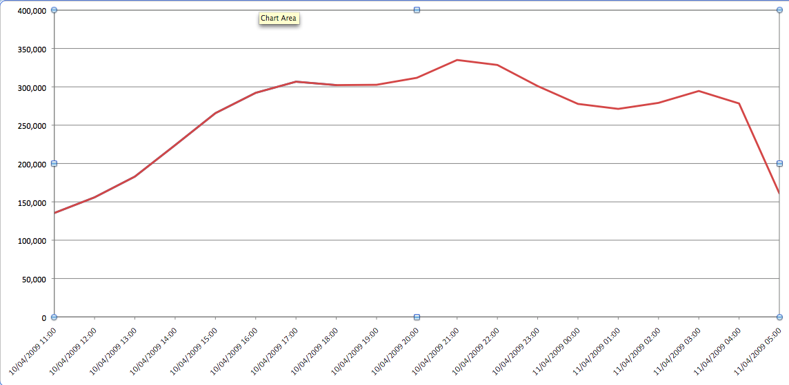Viewport: 789px width, 385px height.
Task: Click the 10/04/2009 13:00 axis label
Action: point(113,351)
